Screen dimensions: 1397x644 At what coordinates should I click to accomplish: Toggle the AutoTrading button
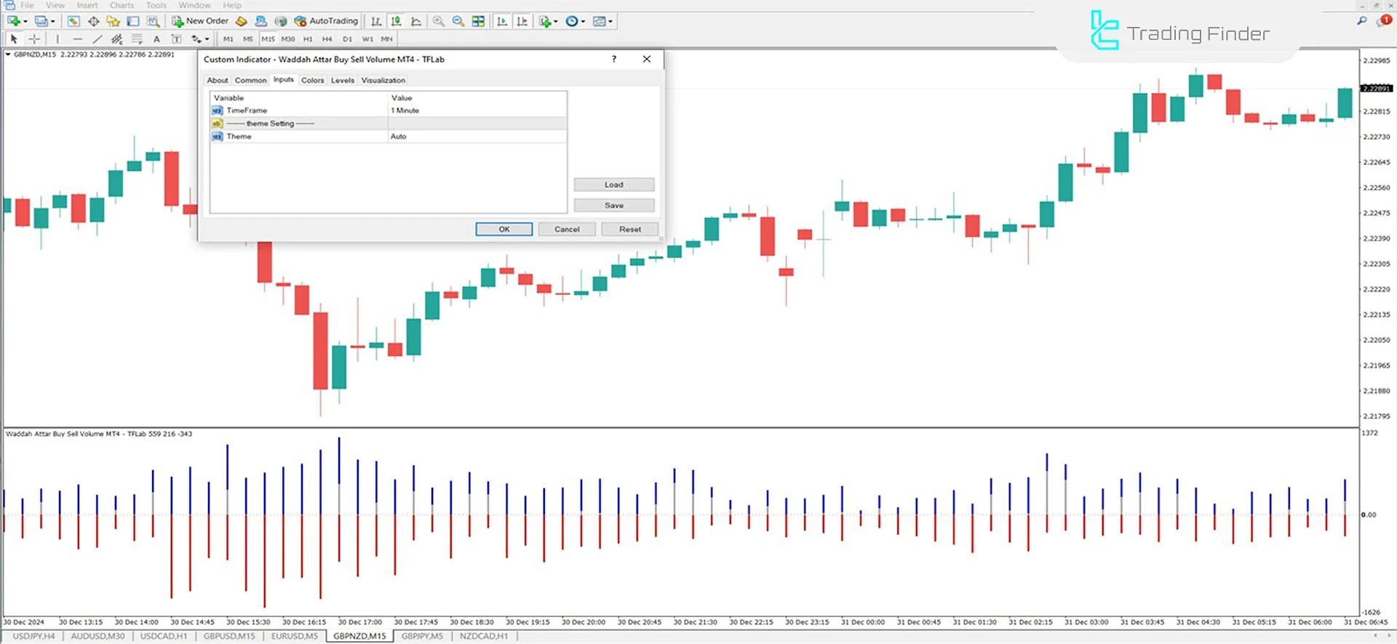coord(326,21)
